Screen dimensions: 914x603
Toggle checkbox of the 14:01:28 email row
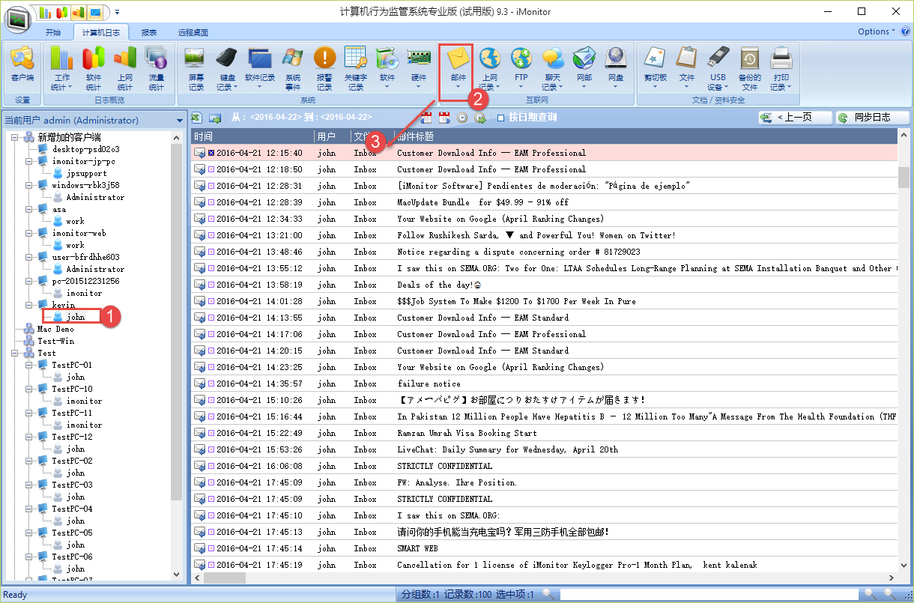pyautogui.click(x=211, y=301)
